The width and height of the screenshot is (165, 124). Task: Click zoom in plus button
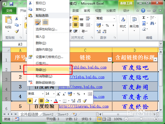156,119
